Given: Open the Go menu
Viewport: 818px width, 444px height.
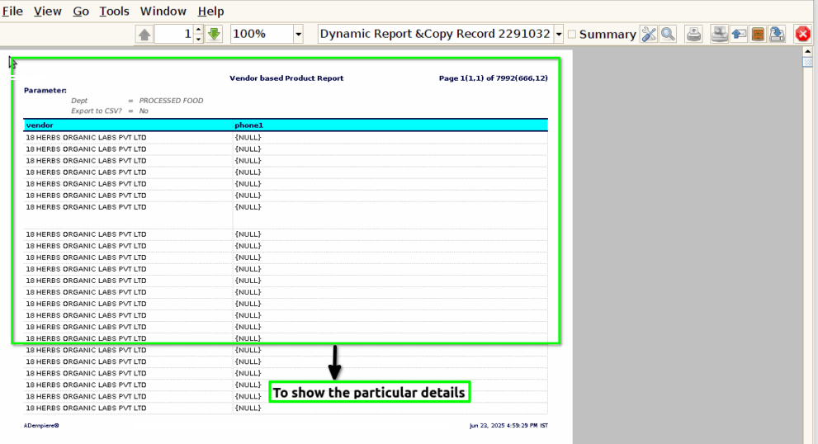Looking at the screenshot, I should [81, 11].
